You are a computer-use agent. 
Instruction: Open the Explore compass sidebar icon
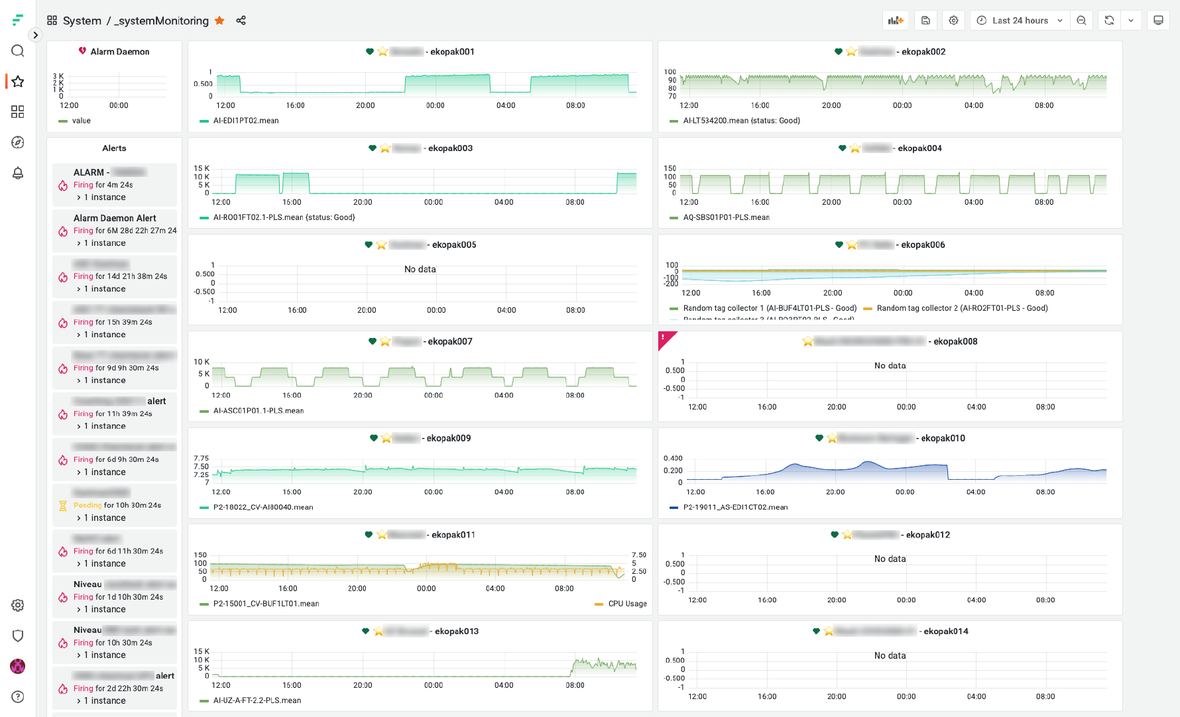pos(18,142)
